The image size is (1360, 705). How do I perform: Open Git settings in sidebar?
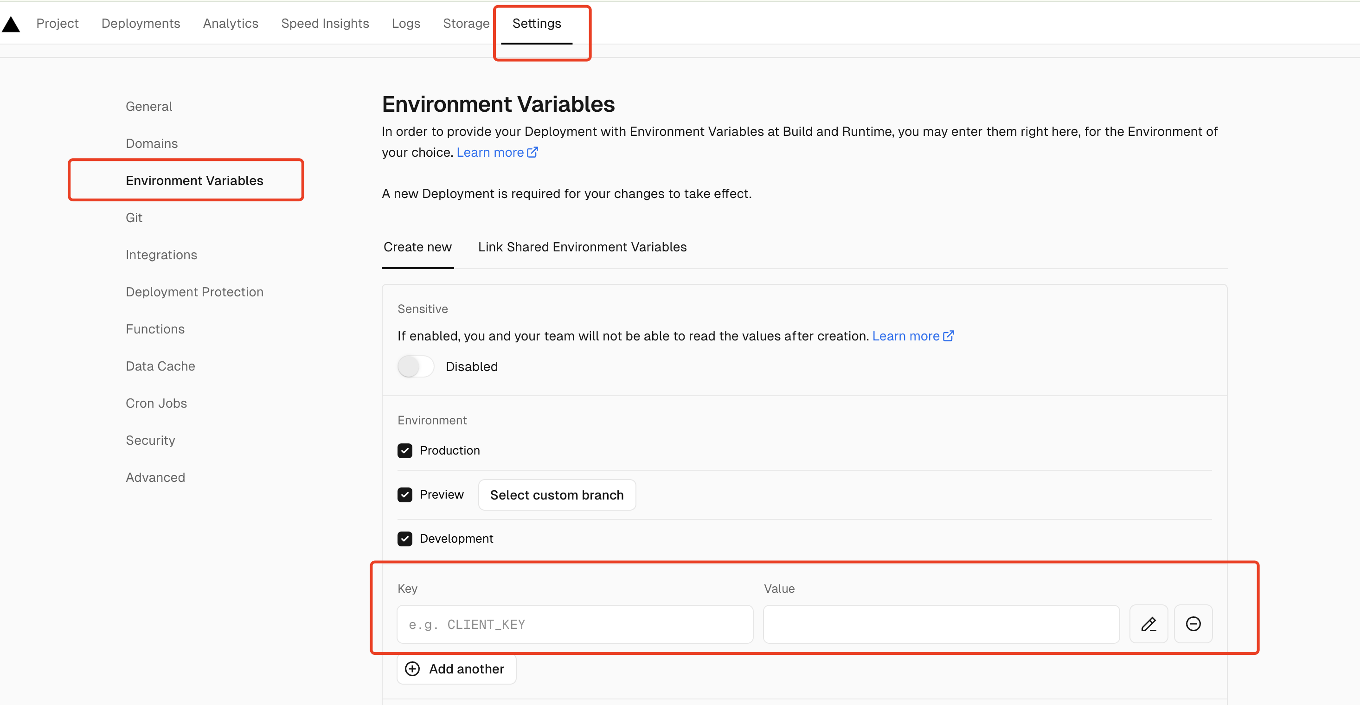pyautogui.click(x=134, y=218)
